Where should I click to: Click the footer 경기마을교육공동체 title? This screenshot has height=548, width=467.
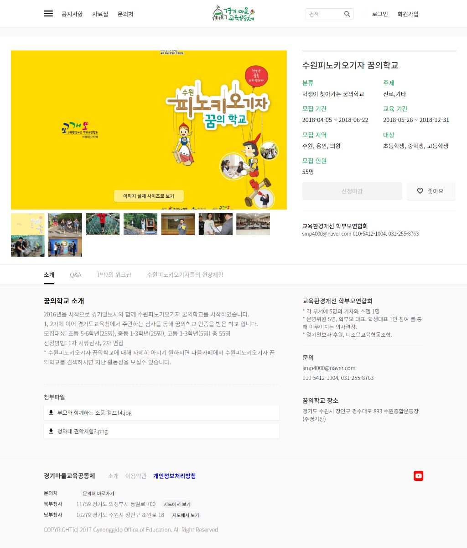point(69,476)
